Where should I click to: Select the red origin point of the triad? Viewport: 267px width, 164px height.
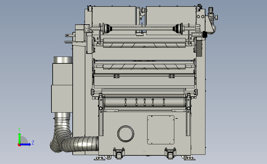click(19, 145)
